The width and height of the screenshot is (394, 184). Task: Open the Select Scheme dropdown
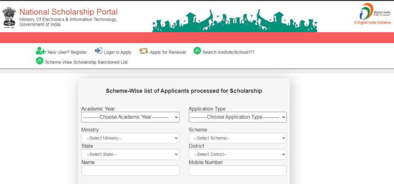[238, 138]
